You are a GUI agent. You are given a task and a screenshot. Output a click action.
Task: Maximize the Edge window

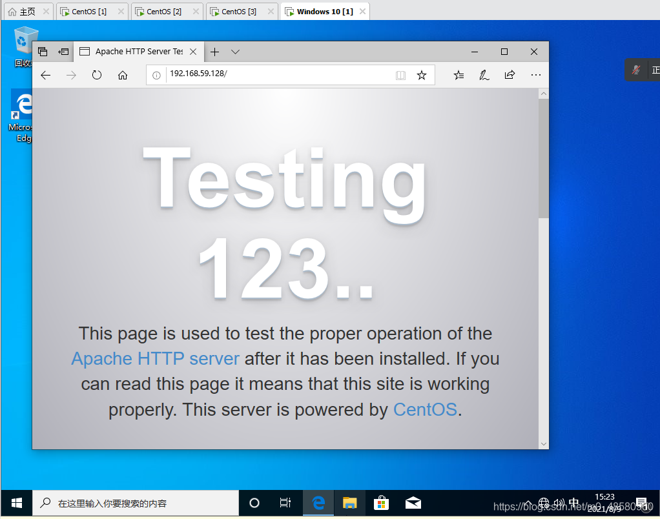coord(504,52)
